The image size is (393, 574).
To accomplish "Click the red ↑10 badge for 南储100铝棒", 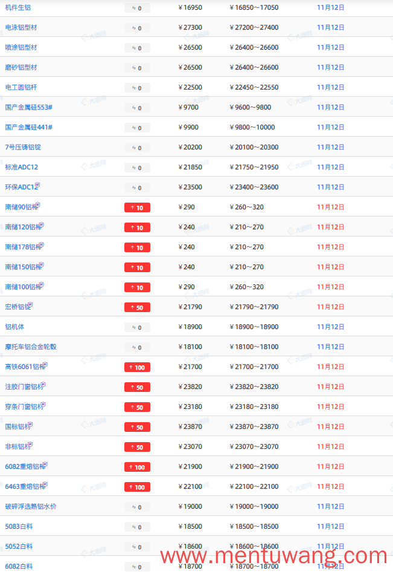I will pyautogui.click(x=137, y=287).
